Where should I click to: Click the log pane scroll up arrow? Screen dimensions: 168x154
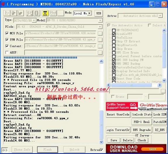click(101, 61)
